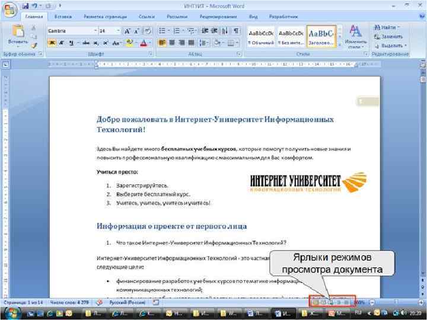Viewport: 427px width, 320px height.
Task: Click the language Русский (Россия) indicator
Action: pos(127,302)
